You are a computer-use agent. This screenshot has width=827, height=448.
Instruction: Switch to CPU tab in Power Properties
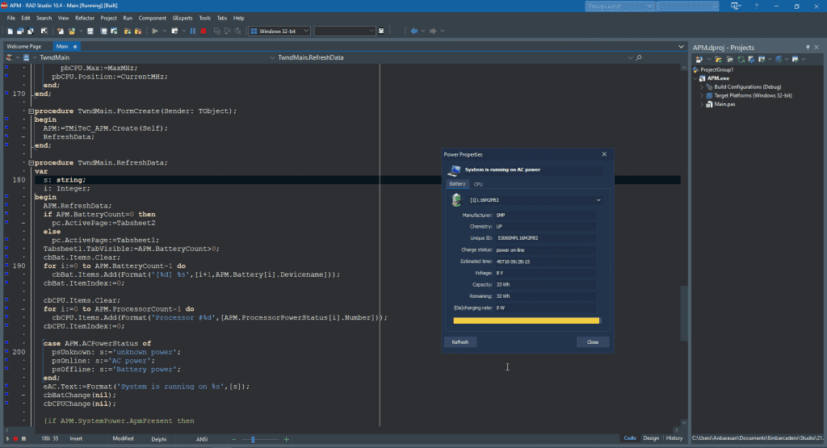click(478, 185)
